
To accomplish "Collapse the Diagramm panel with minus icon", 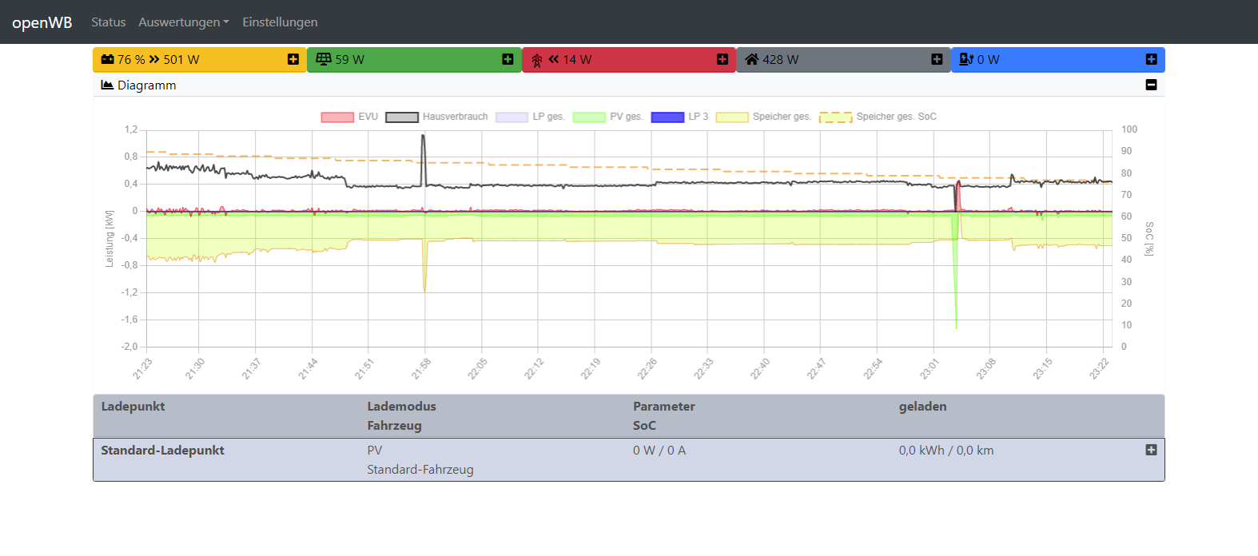I will click(1151, 85).
